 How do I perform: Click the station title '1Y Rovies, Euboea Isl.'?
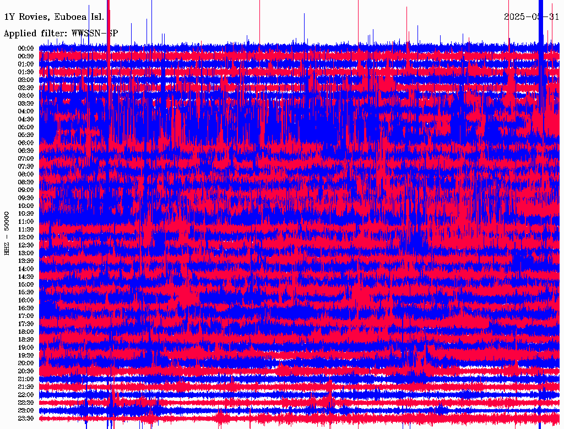[x=54, y=17]
